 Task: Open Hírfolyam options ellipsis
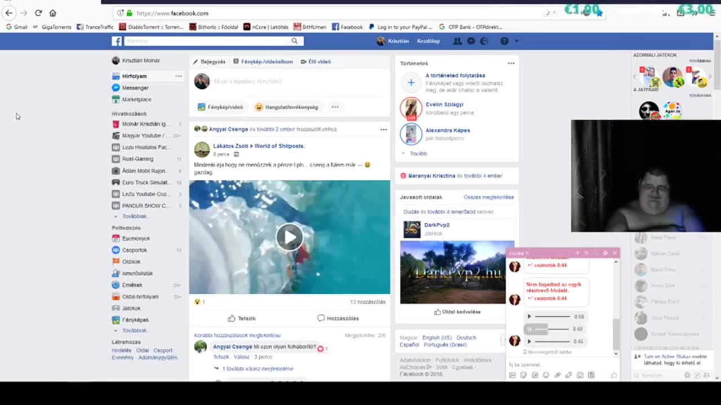click(x=179, y=76)
